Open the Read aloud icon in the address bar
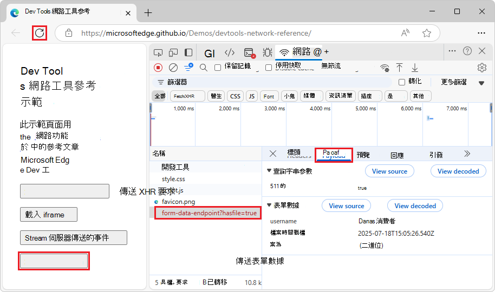This screenshot has height=292, width=495. (x=405, y=33)
